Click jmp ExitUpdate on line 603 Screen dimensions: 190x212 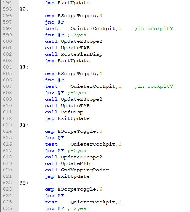[67, 61]
